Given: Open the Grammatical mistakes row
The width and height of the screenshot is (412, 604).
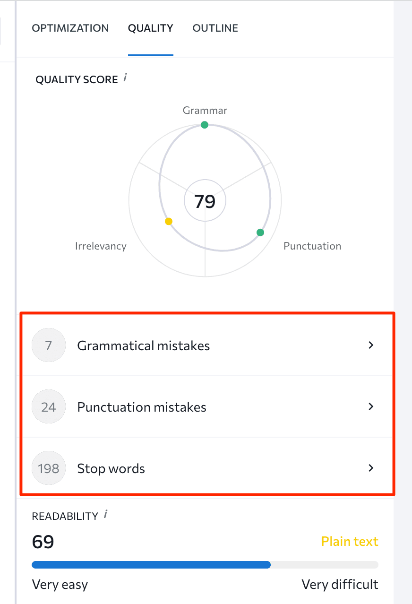Looking at the screenshot, I should coord(207,345).
